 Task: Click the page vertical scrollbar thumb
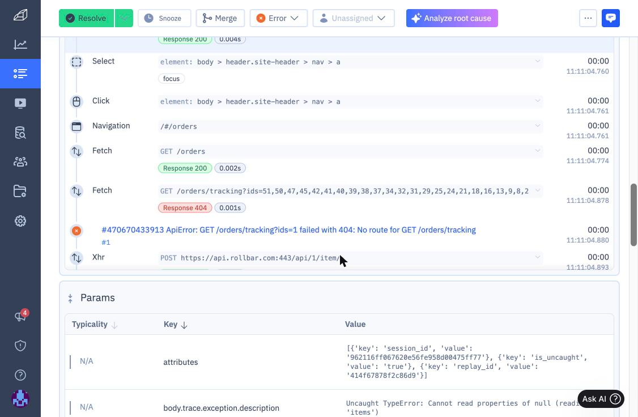click(x=633, y=215)
